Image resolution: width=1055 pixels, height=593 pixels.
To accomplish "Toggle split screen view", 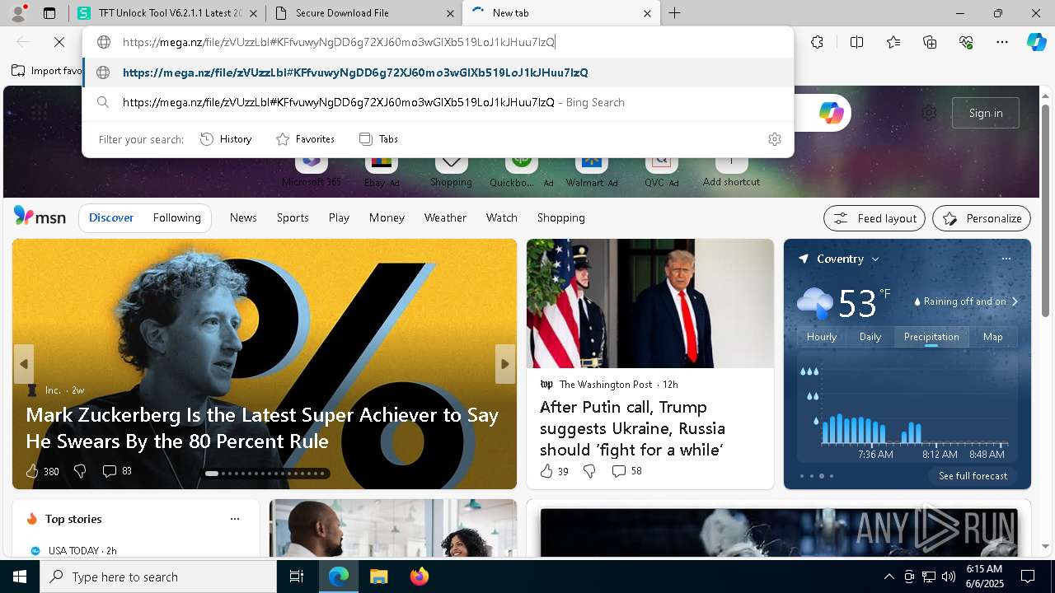I will click(856, 42).
